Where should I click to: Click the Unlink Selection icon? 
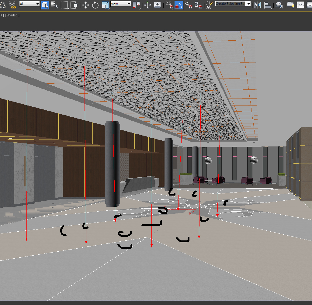[x=2, y=5]
